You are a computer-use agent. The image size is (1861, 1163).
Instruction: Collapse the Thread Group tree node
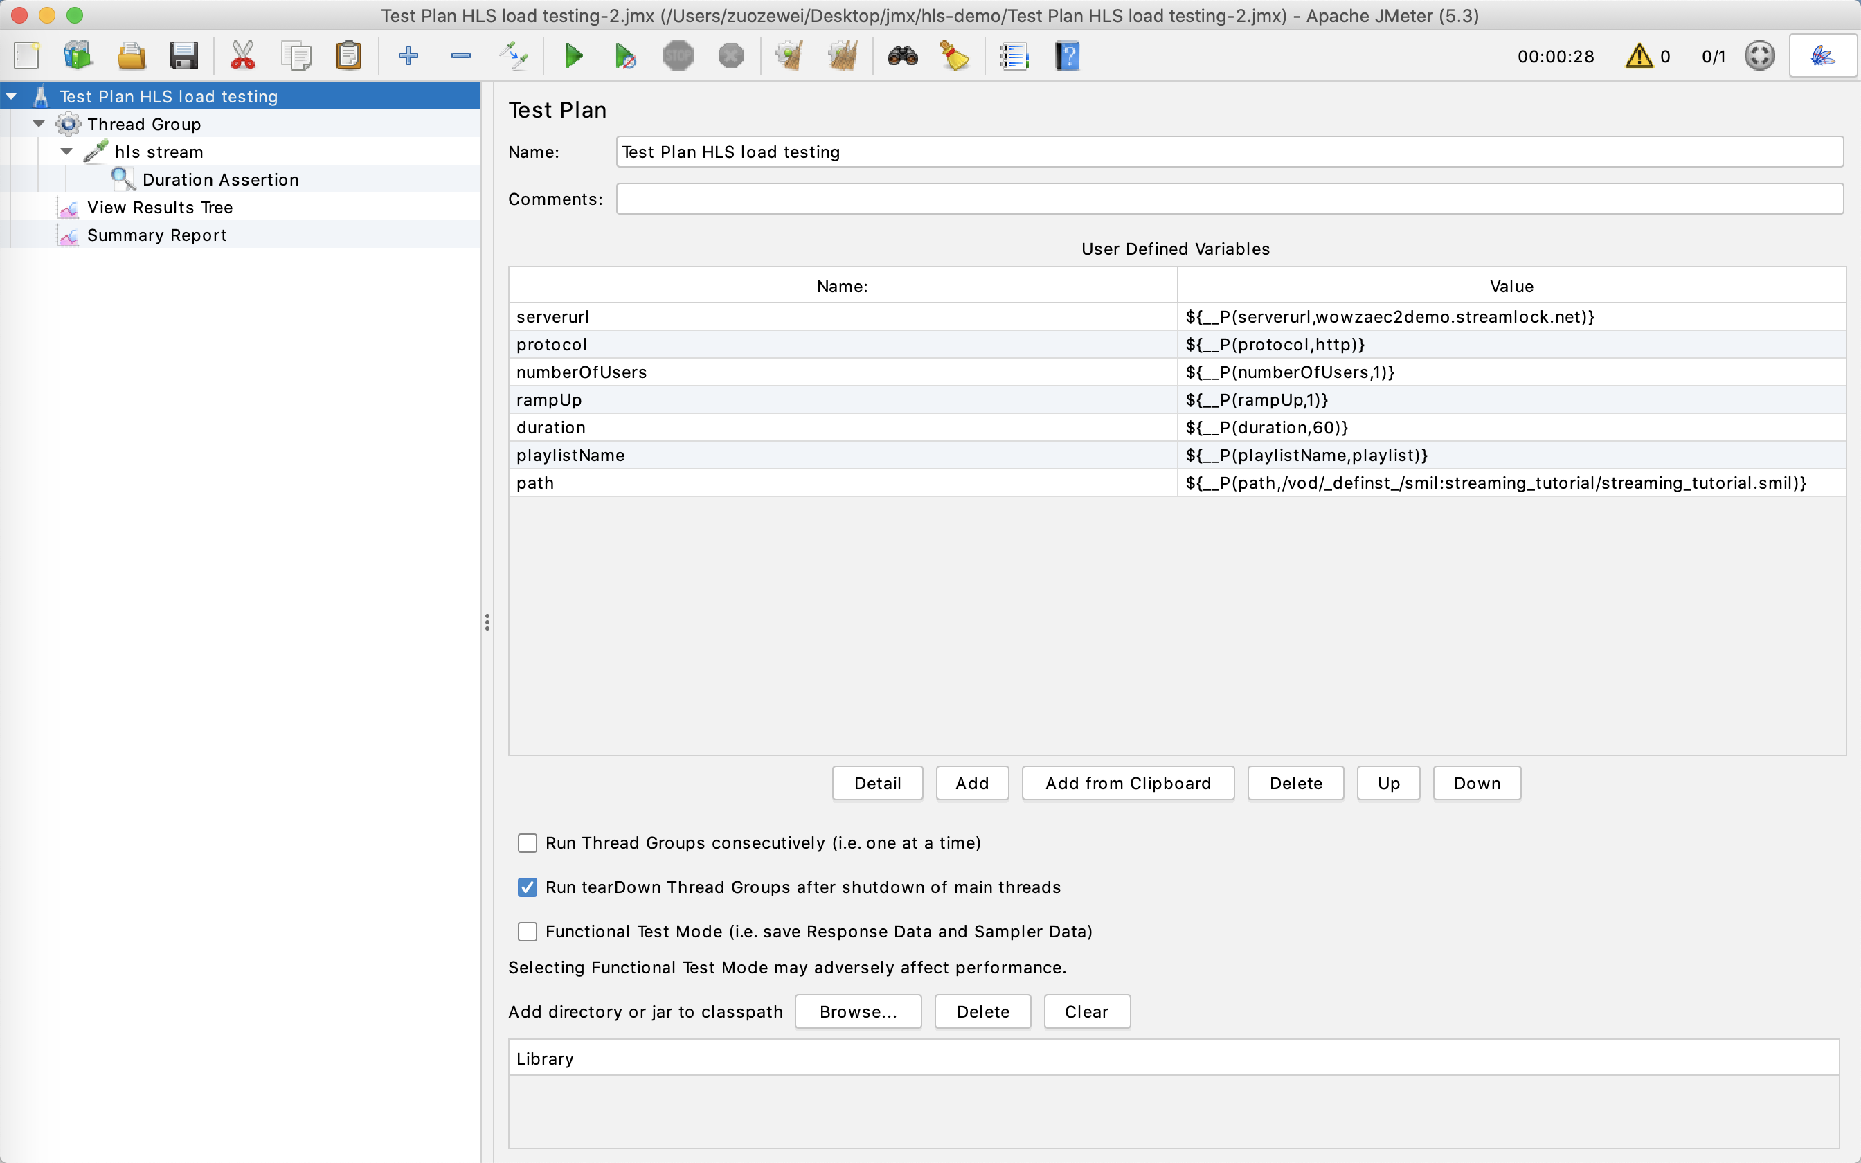coord(39,124)
